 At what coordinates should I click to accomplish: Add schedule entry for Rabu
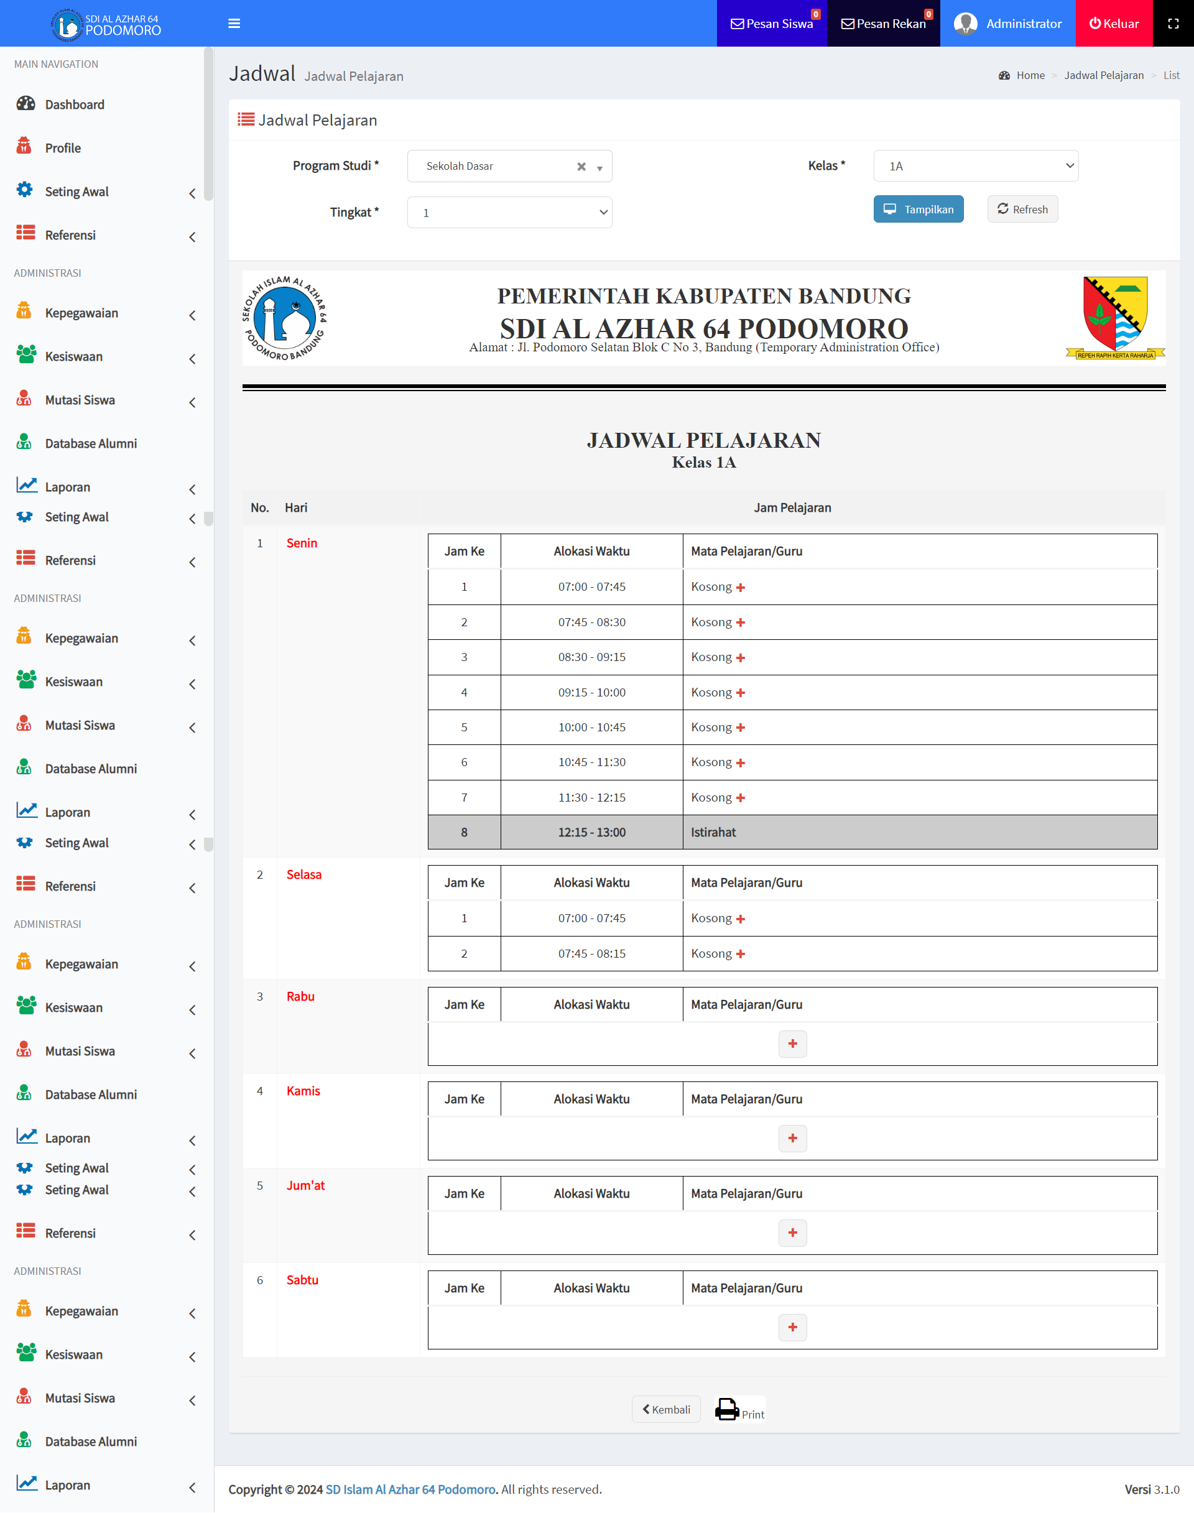coord(792,1044)
